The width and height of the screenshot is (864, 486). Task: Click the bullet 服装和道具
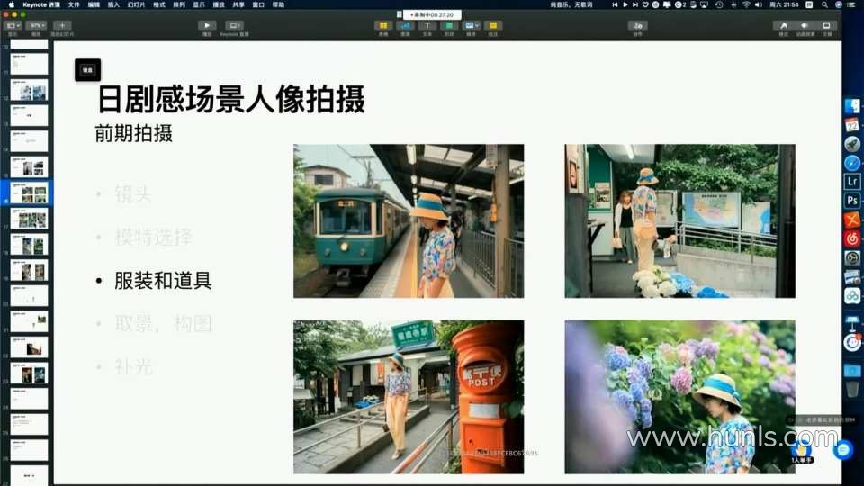coord(163,281)
